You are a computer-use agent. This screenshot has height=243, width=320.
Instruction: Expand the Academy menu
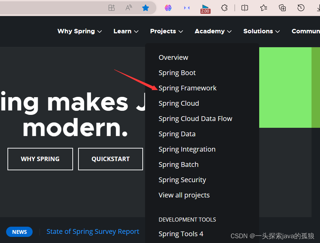point(213,31)
